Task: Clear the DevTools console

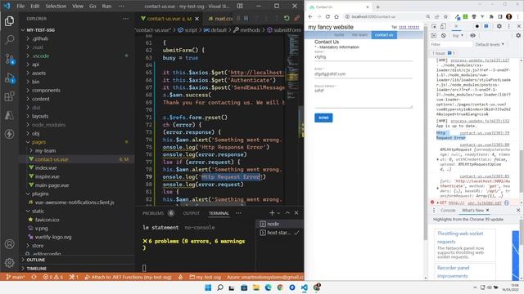Action: (443, 35)
